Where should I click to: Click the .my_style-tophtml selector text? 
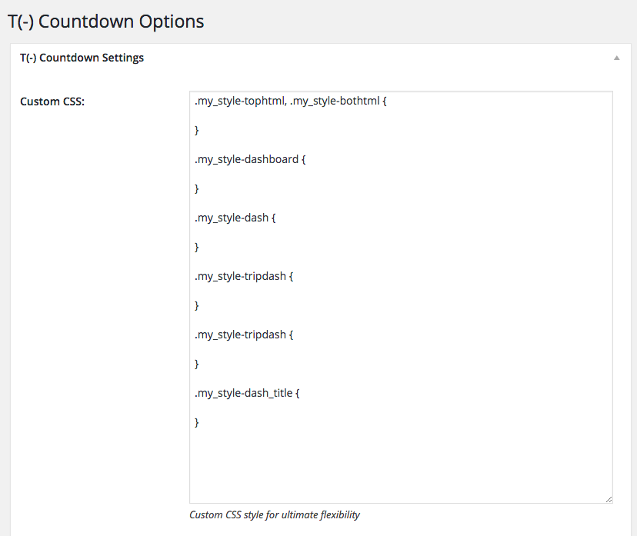tap(239, 102)
